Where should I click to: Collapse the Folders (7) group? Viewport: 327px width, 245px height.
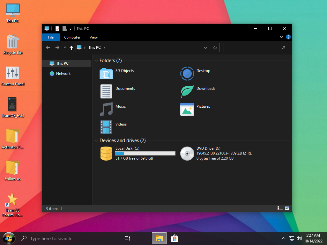tap(96, 61)
